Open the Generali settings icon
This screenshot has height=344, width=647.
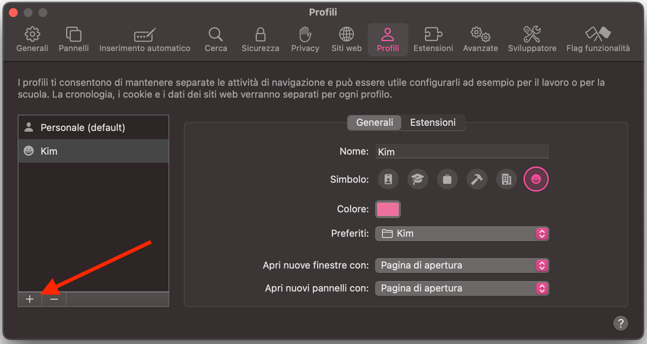point(32,39)
